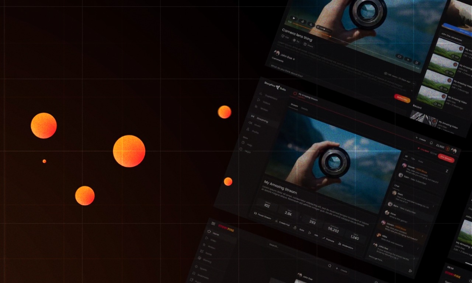This screenshot has height=283, width=472.
Task: Open Profile in the Suite sidebar
Action: 253,131
